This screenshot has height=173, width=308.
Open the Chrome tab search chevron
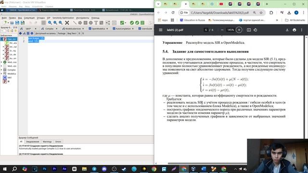coord(158,4)
